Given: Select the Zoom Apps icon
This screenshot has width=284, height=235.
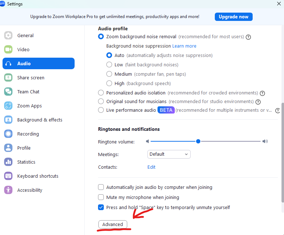Looking at the screenshot, I should coord(8,106).
